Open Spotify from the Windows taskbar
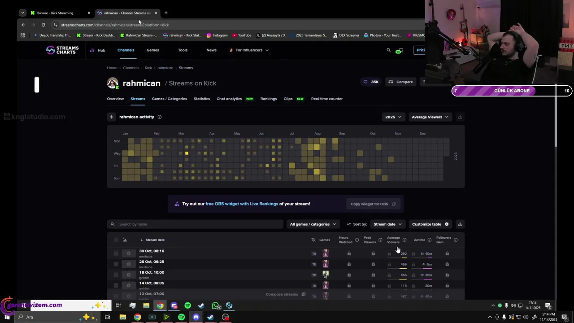The width and height of the screenshot is (574, 323). point(181,317)
